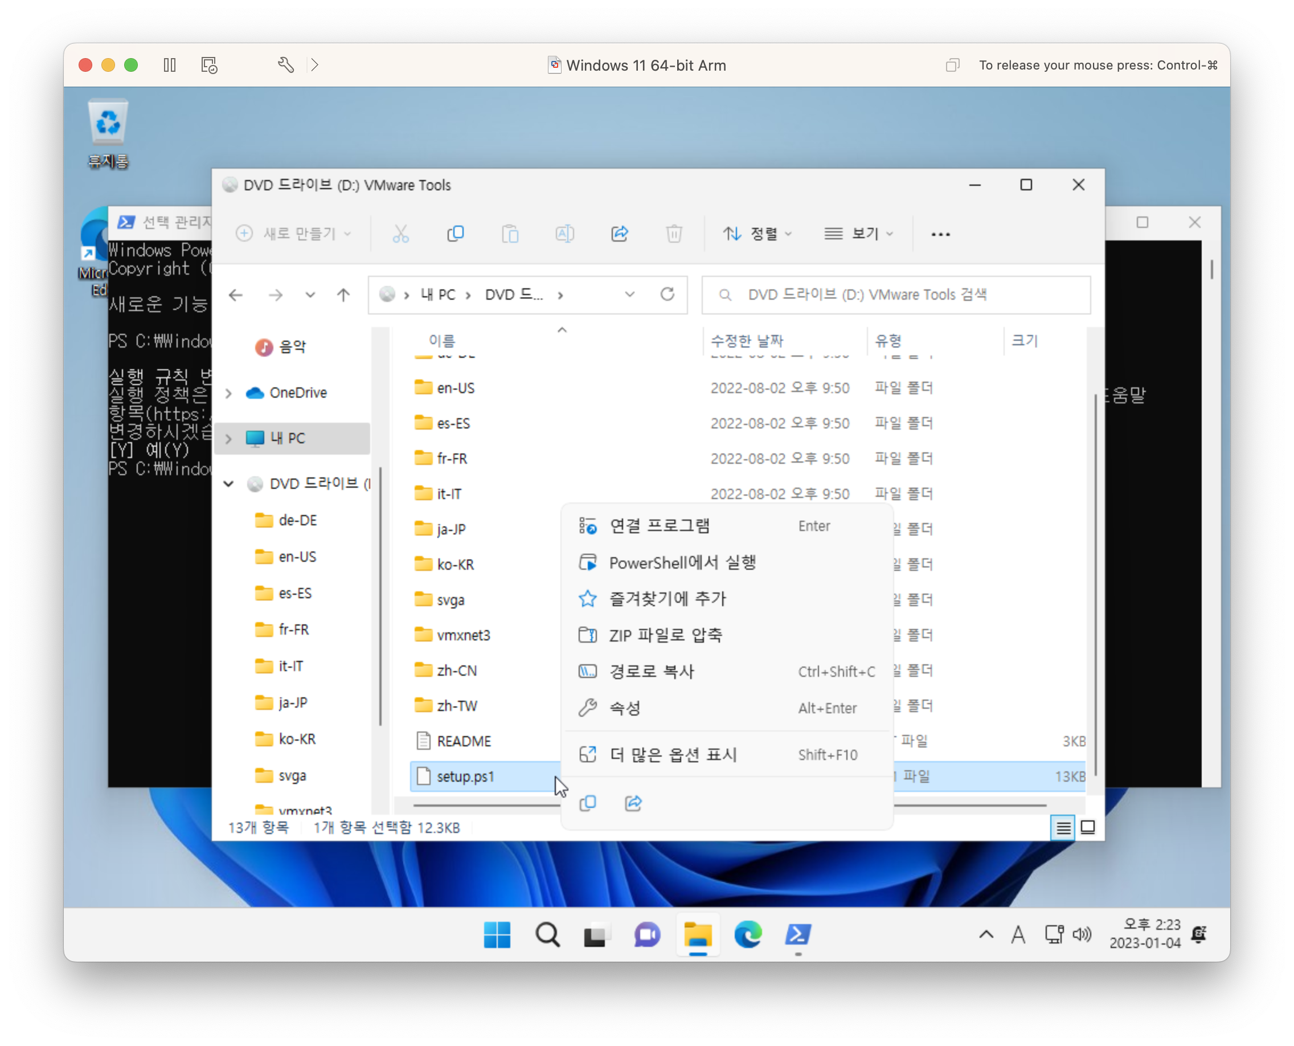This screenshot has width=1294, height=1046.
Task: Switch to large thumbnails view in status bar
Action: 1088,828
